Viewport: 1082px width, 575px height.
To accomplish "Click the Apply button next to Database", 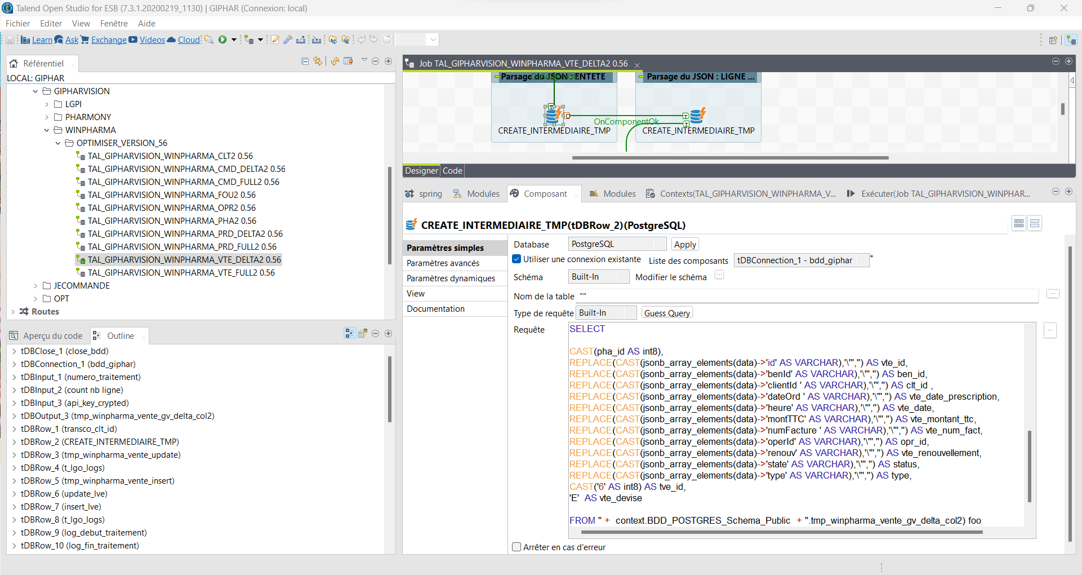I will (685, 244).
